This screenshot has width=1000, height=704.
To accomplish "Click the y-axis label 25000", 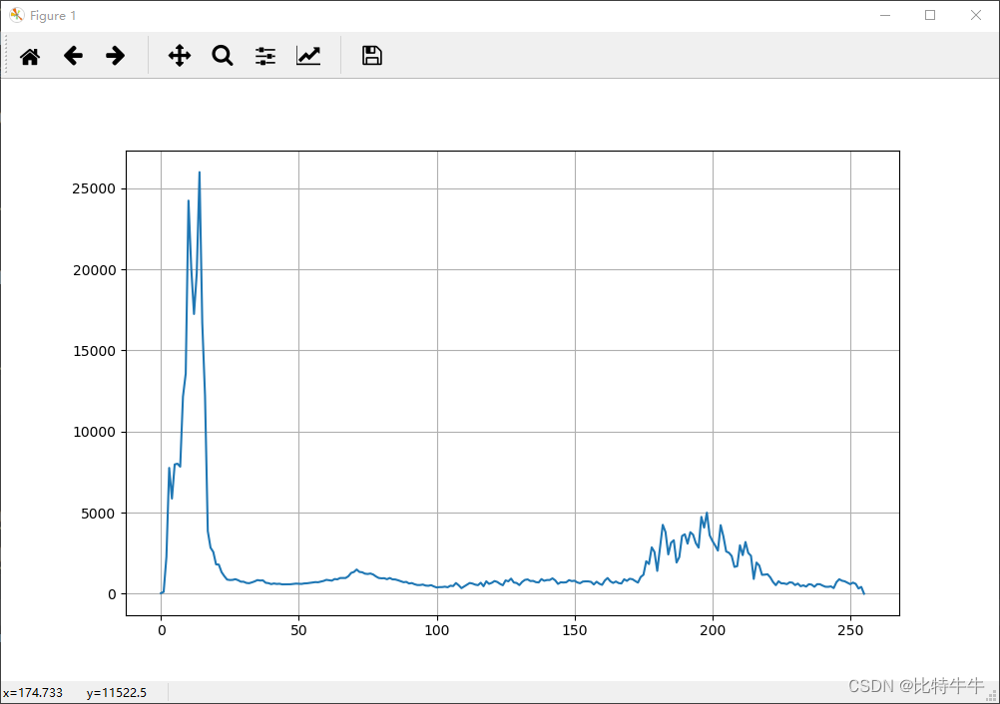I will pos(94,188).
